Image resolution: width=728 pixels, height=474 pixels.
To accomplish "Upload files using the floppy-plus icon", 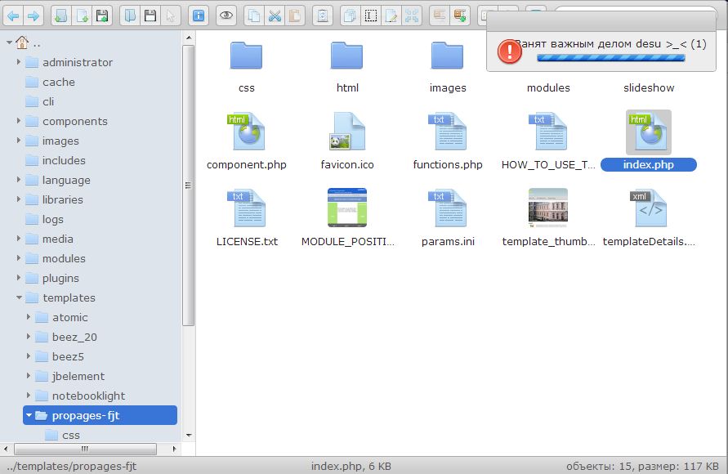I will pyautogui.click(x=102, y=16).
